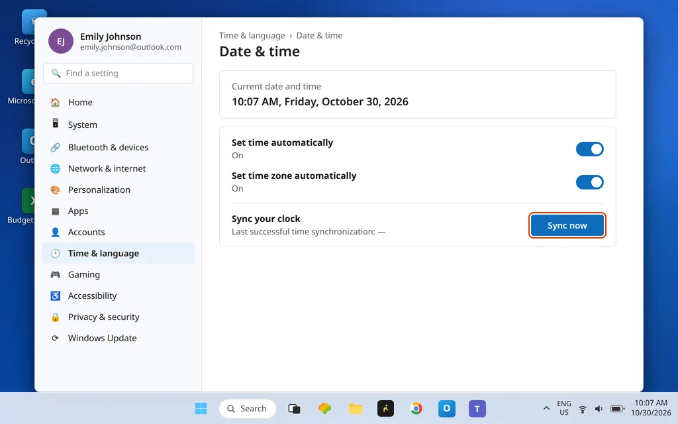This screenshot has width=678, height=424.
Task: Open the Windows Start menu
Action: tap(201, 408)
